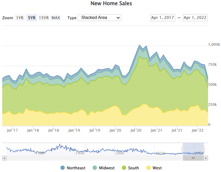Image resolution: width=221 pixels, height=172 pixels.
Task: Click the end date field Apr 1, 2022
Action: (x=195, y=18)
